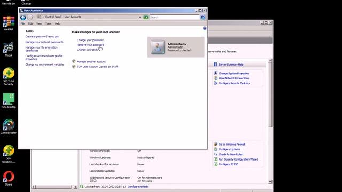This screenshot has height=192, width=342.
Task: Click the Last Refresh icon in the Server Manager status bar
Action: click(x=82, y=186)
